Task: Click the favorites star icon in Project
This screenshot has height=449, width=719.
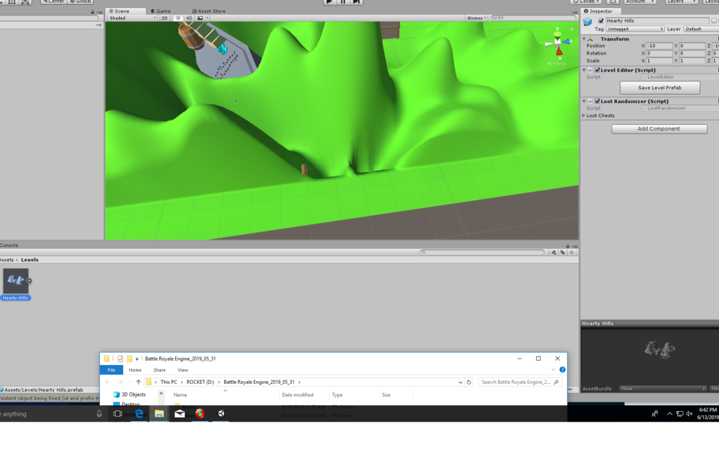Action: pyautogui.click(x=571, y=253)
